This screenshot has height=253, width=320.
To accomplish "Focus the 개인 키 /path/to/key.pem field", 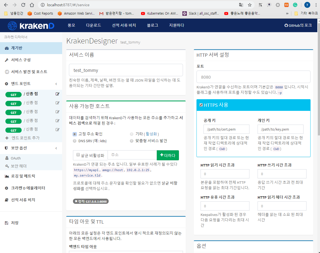I will coord(281,129).
